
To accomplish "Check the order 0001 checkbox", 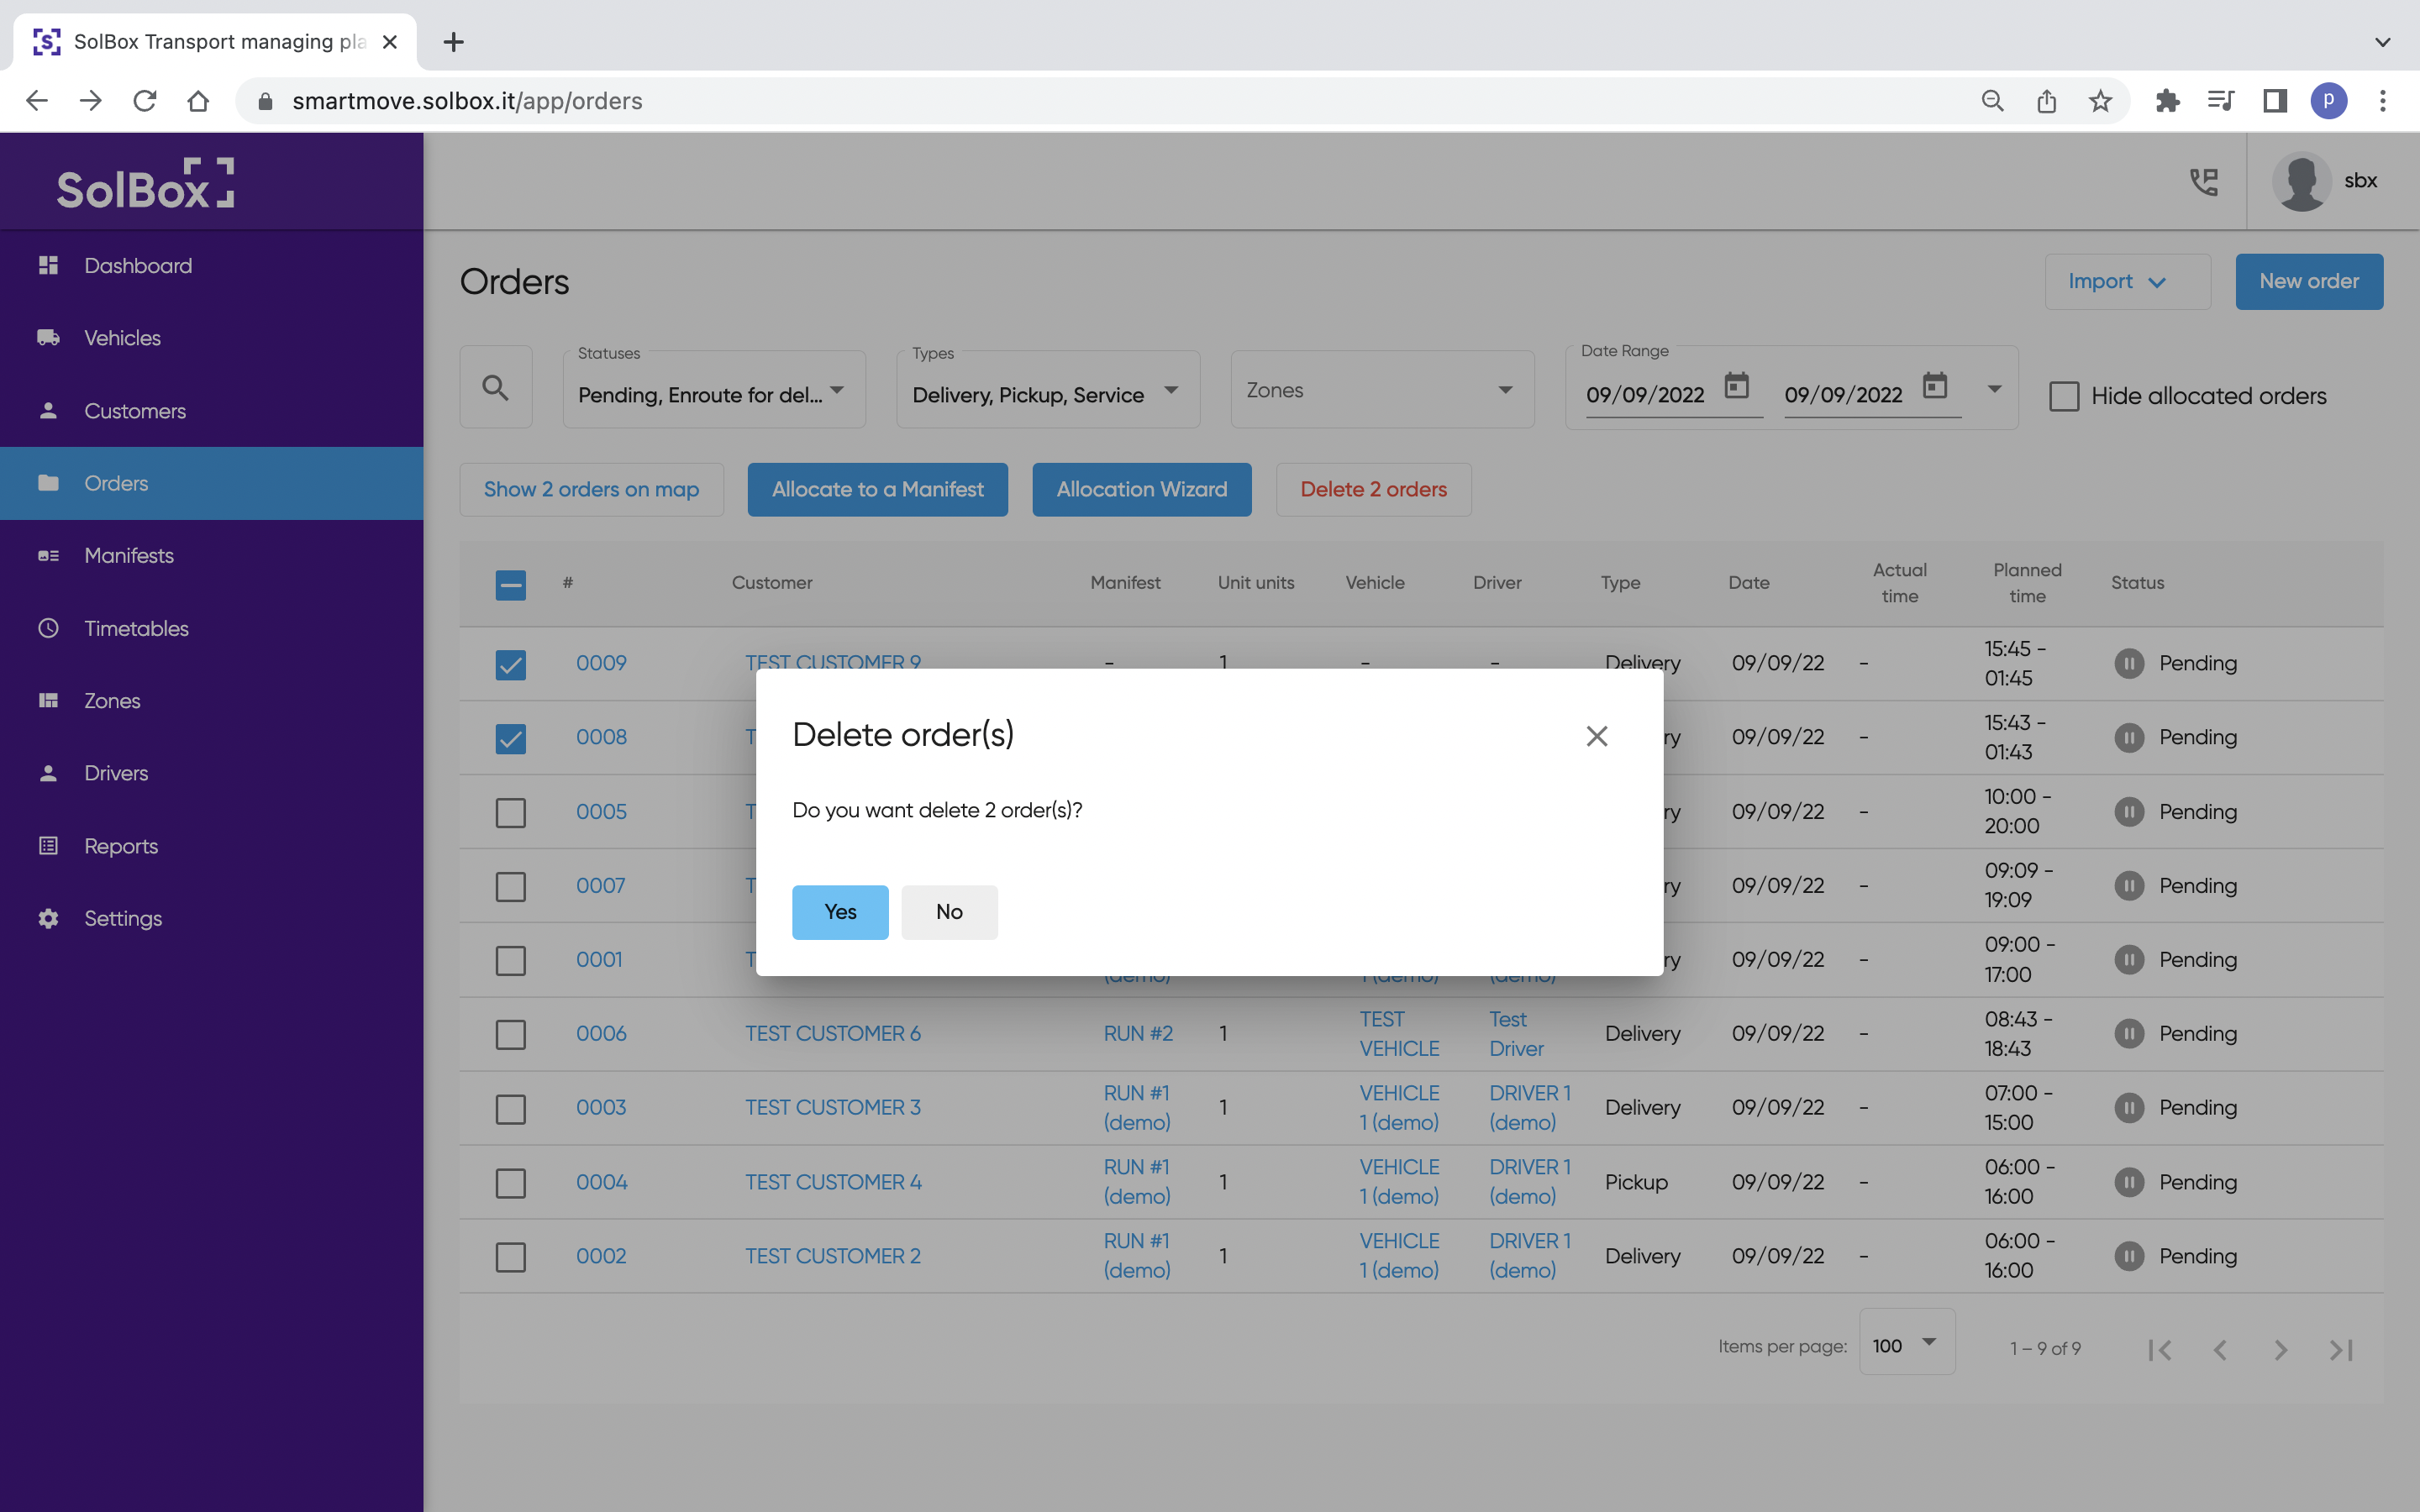I will pyautogui.click(x=511, y=960).
